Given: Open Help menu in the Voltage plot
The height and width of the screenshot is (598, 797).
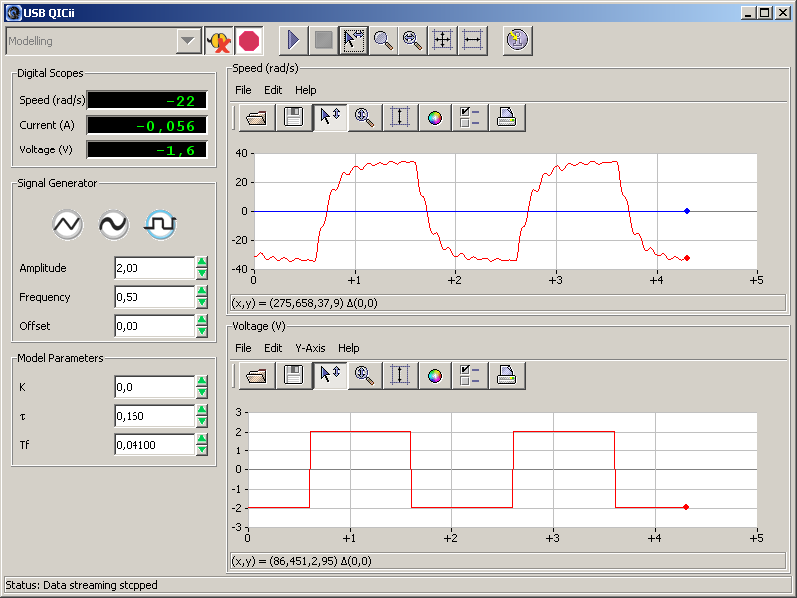Looking at the screenshot, I should point(348,348).
